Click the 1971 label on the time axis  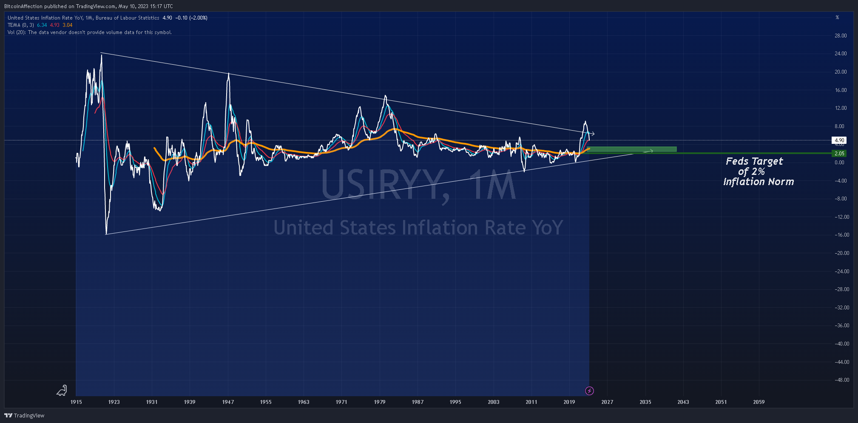pos(341,402)
